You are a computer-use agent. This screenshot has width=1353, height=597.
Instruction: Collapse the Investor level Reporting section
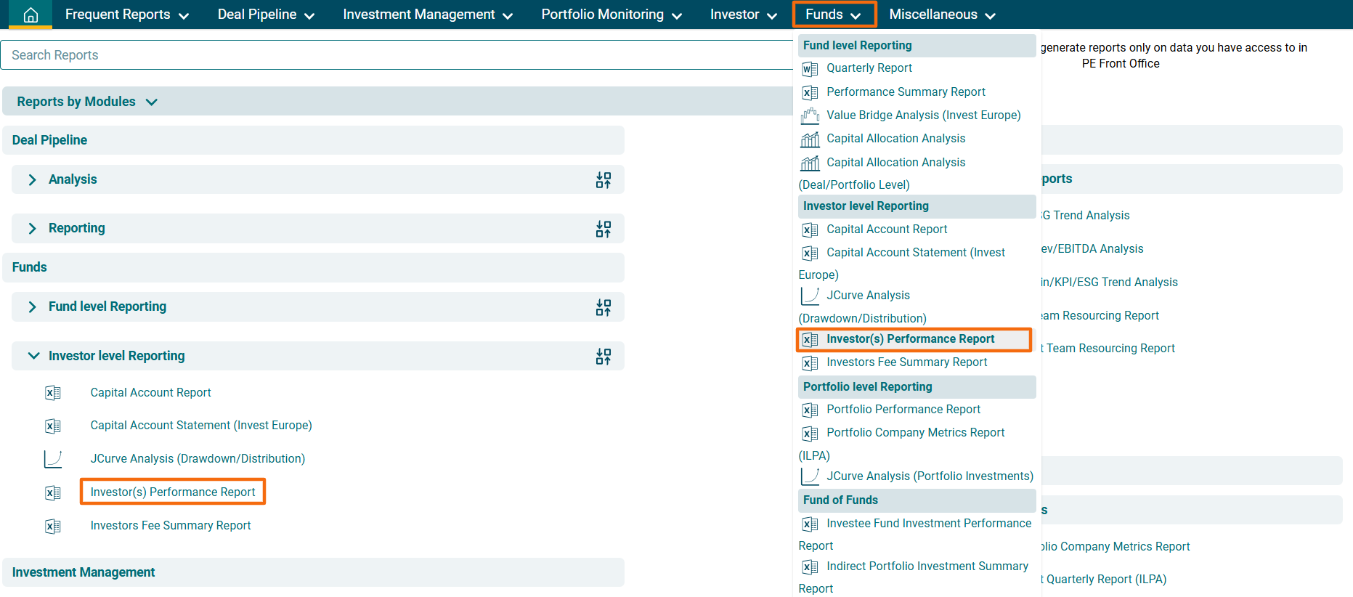[x=33, y=356]
